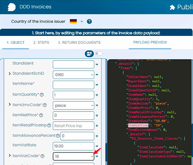The width and height of the screenshot is (193, 165).
Task: Click the string type icon beside ItemName
Action: tap(97, 85)
